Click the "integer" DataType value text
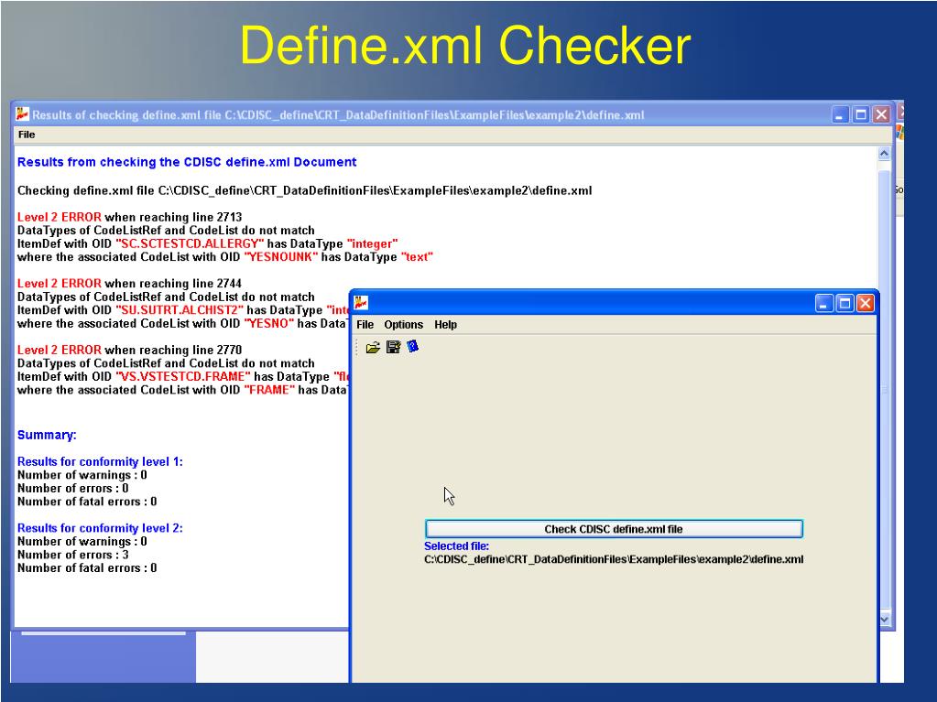 click(x=372, y=243)
